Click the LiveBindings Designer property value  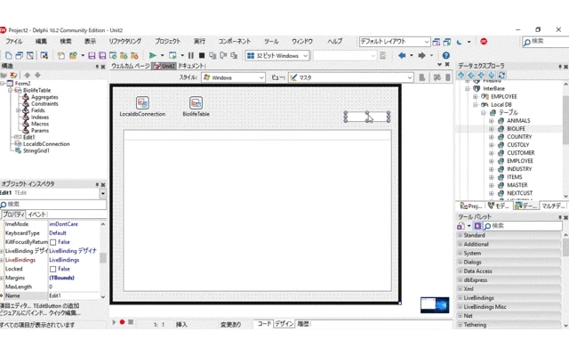[73, 251]
